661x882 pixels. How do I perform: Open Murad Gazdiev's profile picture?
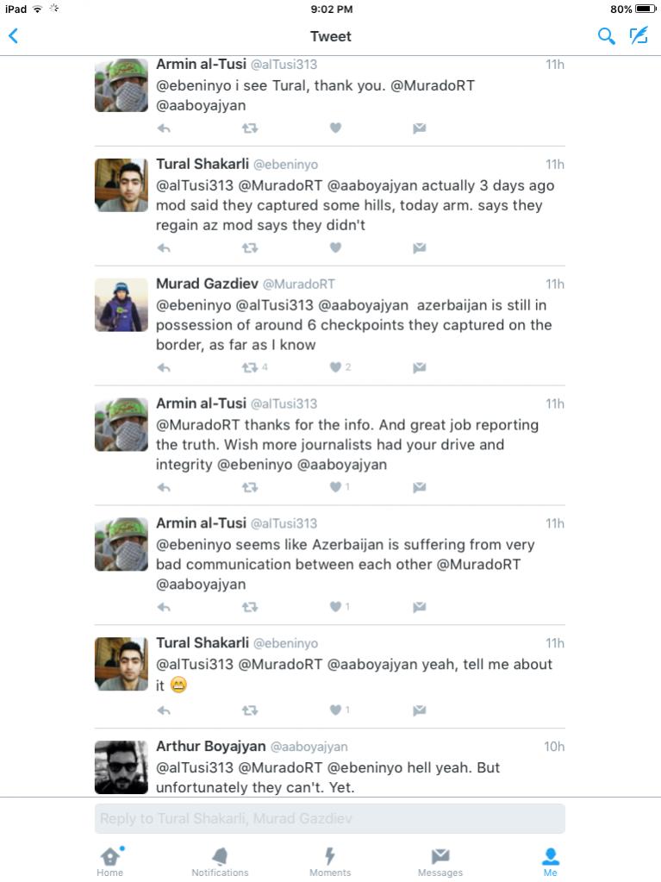tap(121, 305)
